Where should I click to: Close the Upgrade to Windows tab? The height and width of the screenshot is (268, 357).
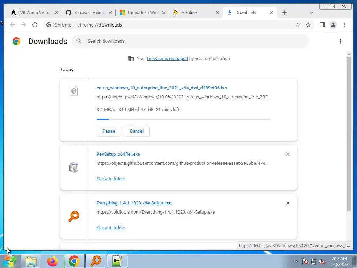164,13
